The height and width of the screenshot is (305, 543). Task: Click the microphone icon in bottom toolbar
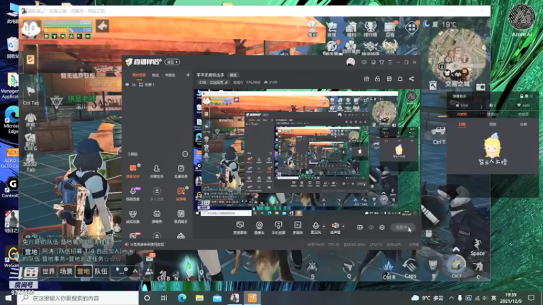click(x=316, y=226)
